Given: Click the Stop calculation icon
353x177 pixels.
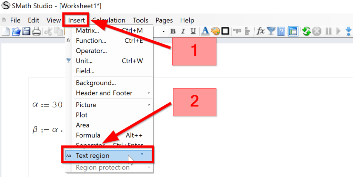Looking at the screenshot, I should (316, 31).
